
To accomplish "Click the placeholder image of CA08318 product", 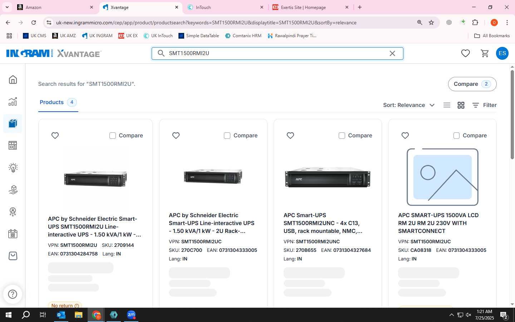I will coord(442,177).
